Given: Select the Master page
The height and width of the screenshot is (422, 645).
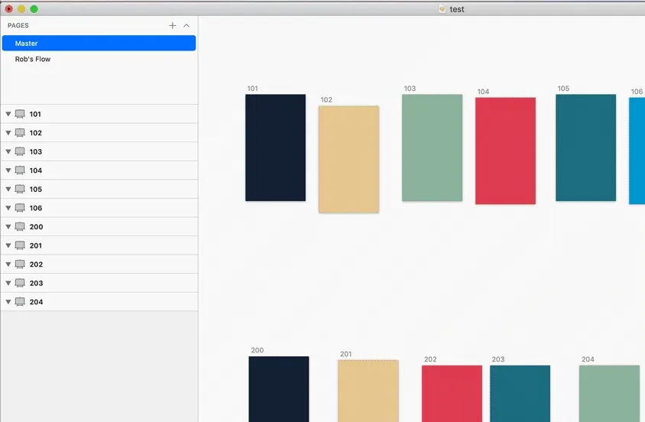Looking at the screenshot, I should 99,43.
